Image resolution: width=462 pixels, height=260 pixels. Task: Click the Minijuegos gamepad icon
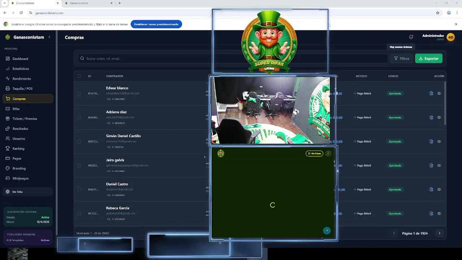pyautogui.click(x=8, y=178)
